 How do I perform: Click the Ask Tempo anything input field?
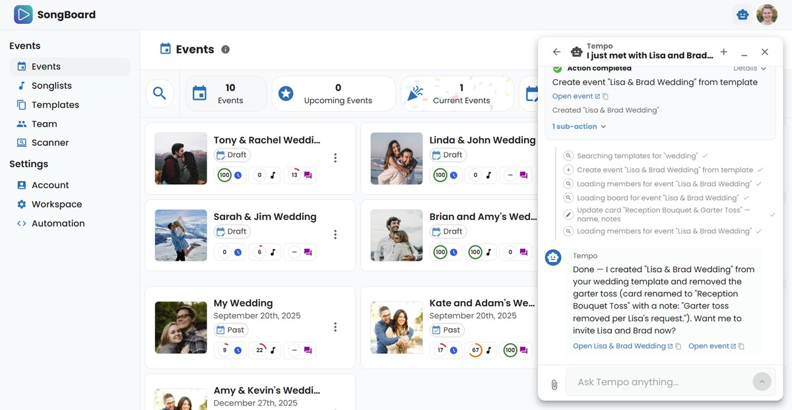660,382
